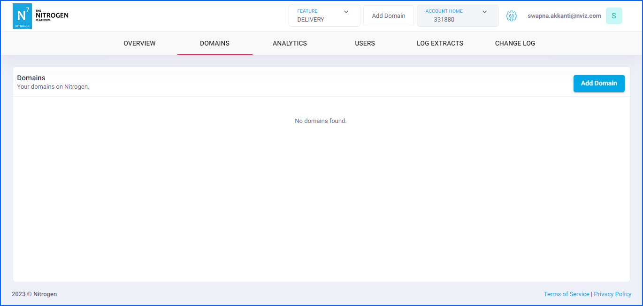Image resolution: width=643 pixels, height=306 pixels.
Task: Click the Account Home chevron arrow
Action: pos(485,12)
